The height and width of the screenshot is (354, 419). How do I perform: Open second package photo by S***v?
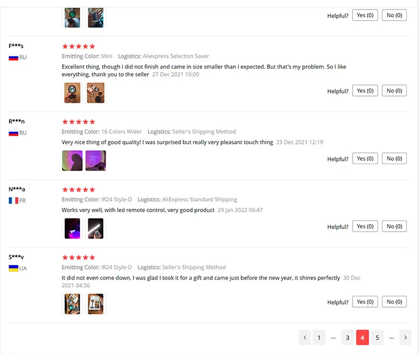pos(96,304)
